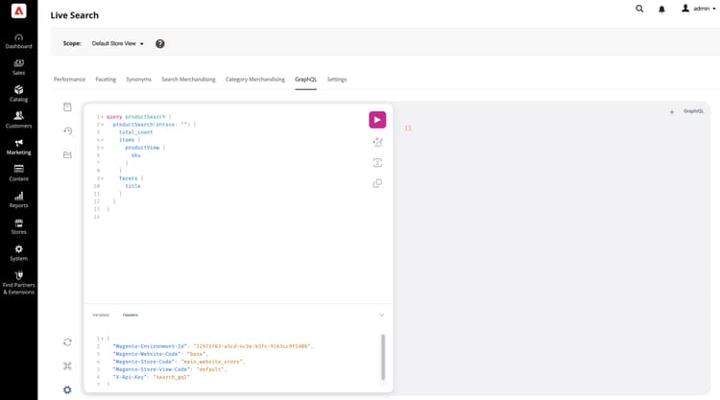Open the Sales sidebar menu
Viewport: 720px width, 400px height.
[x=18, y=67]
